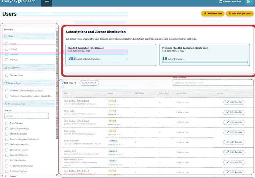Edit profile for Wonderland, Alice
The image size is (255, 178).
(234, 162)
